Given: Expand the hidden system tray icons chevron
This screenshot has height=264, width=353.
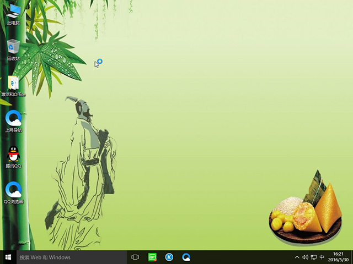Looking at the screenshot, I should coord(297,257).
